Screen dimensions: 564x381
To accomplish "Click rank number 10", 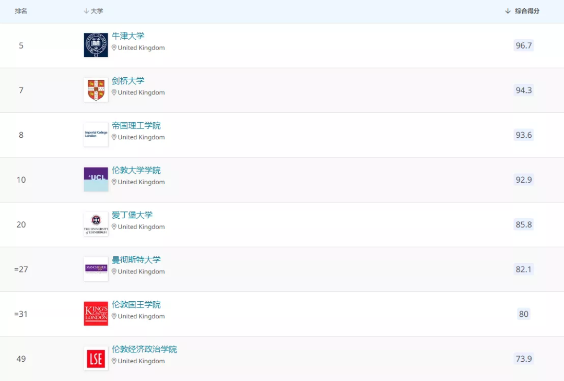I will point(21,180).
